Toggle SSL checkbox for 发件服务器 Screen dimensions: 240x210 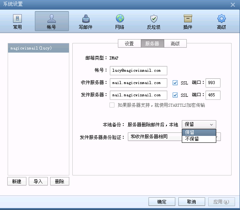(x=175, y=95)
